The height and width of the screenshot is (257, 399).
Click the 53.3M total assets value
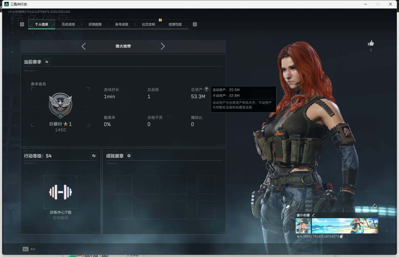click(x=198, y=97)
